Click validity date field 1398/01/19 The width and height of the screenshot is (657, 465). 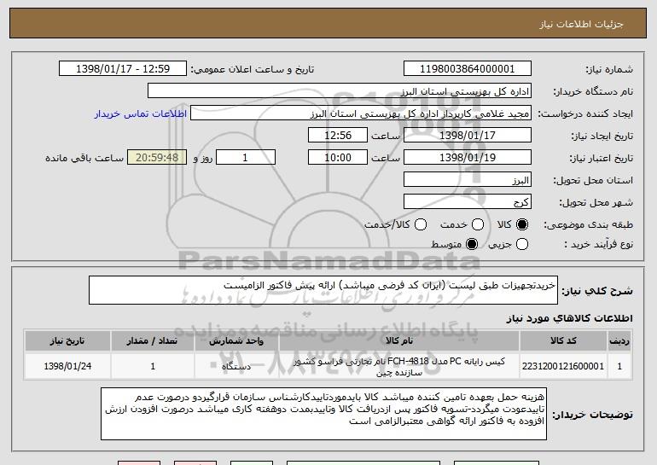(468, 158)
